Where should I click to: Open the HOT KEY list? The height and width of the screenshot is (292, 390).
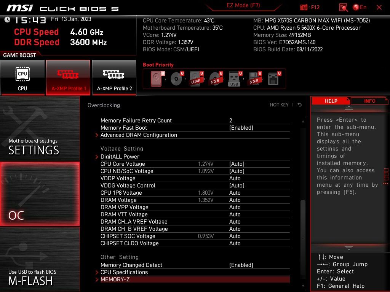click(279, 105)
